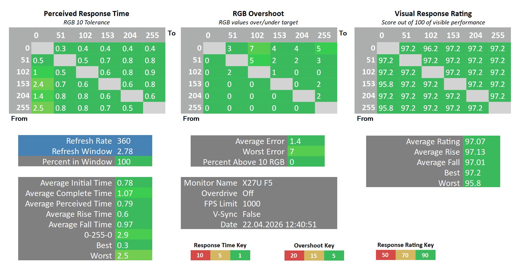
Task: Select the 0-255-0 value 2.9
Action: pos(133,235)
